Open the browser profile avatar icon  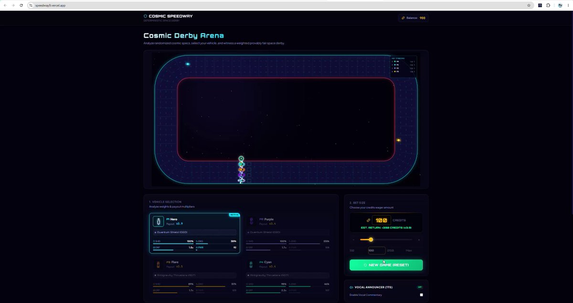[560, 5]
